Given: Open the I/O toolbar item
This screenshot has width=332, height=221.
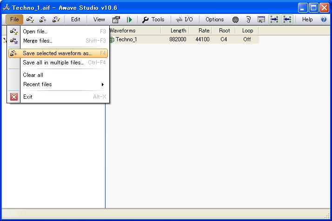Looking at the screenshot, I should pyautogui.click(x=185, y=19).
